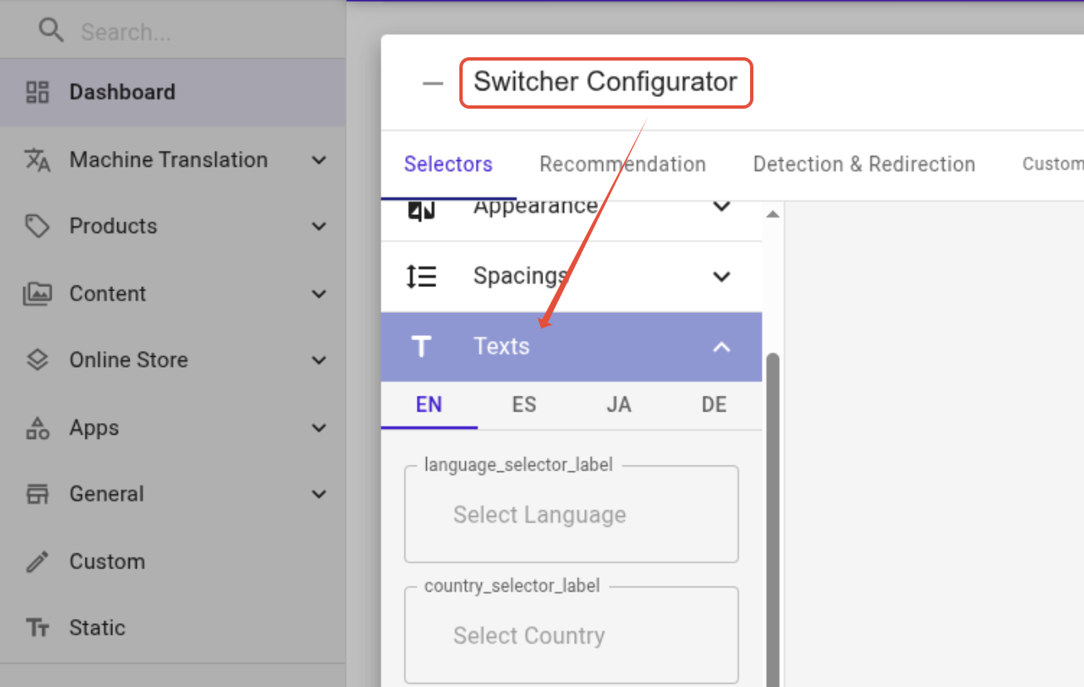Open the Apps menu item
Image resolution: width=1084 pixels, height=687 pixels.
[94, 428]
